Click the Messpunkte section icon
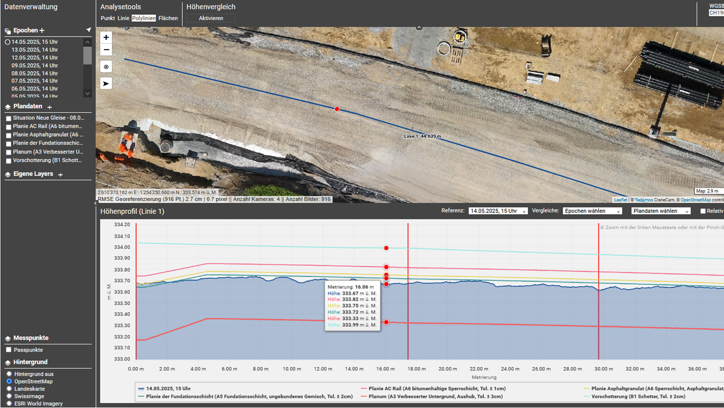The image size is (724, 408). tap(7, 338)
